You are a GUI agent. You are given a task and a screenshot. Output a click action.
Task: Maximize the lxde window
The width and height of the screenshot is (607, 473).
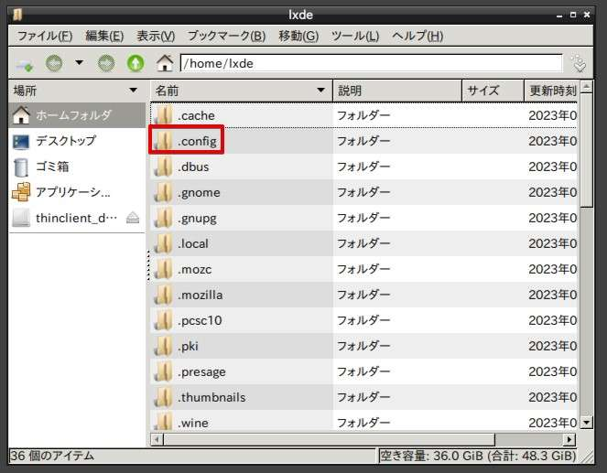pos(573,15)
